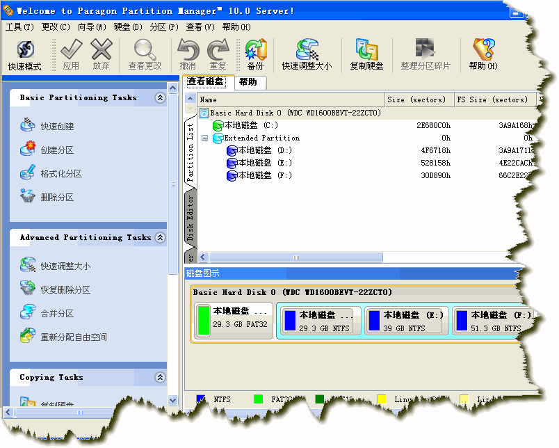Sort by Size (sectors) column header

point(420,100)
